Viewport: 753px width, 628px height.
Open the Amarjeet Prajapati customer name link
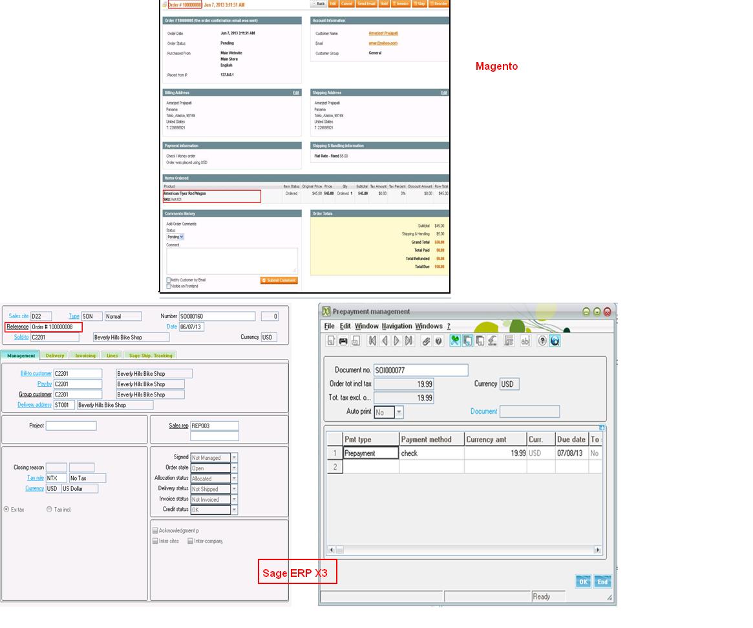tap(383, 33)
